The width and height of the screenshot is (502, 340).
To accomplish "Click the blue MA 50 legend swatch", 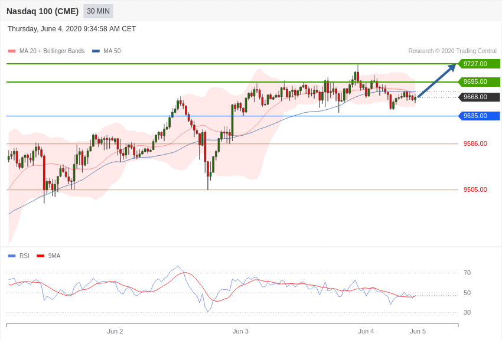I will point(96,51).
